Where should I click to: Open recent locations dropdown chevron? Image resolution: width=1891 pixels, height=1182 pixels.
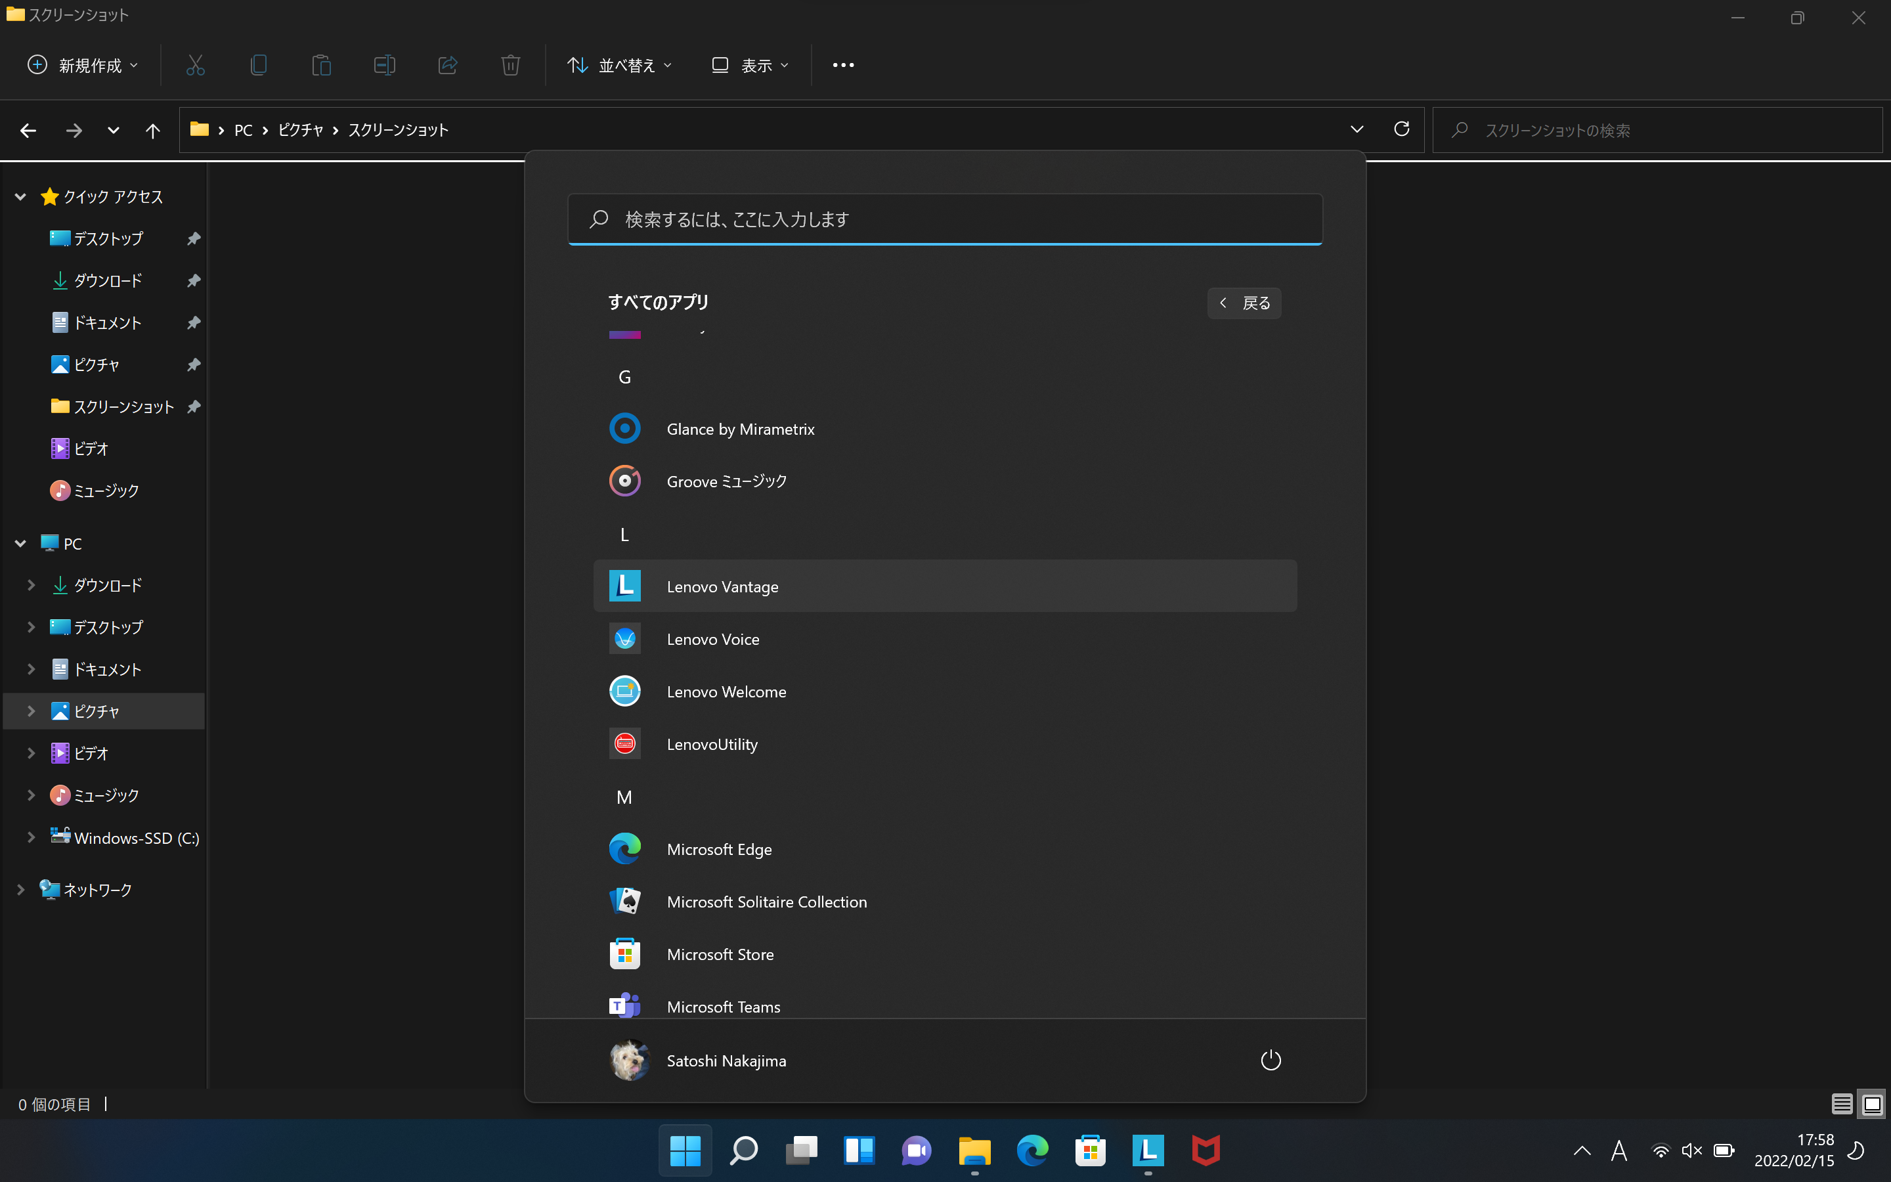point(114,131)
